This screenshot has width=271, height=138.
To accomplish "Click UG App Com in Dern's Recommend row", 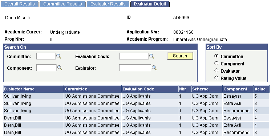I will coord(205,133).
